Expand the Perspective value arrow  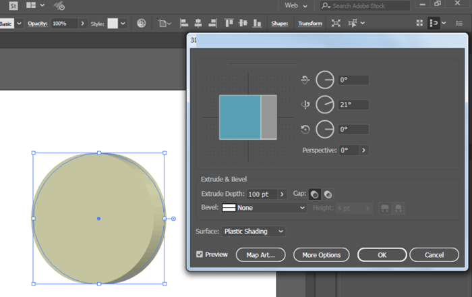(364, 150)
